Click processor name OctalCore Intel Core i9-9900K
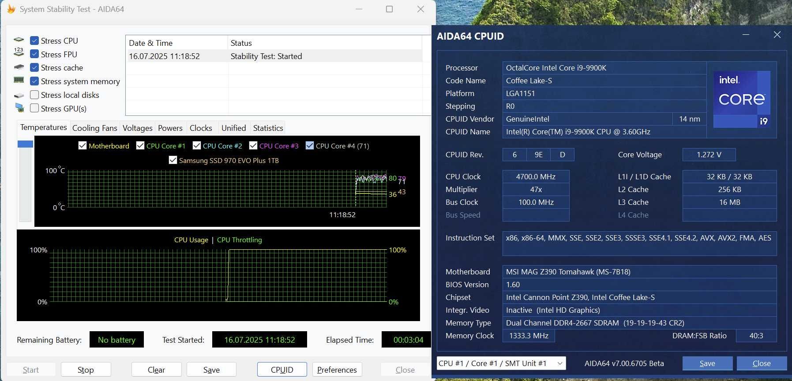This screenshot has height=381, width=792. [604, 68]
